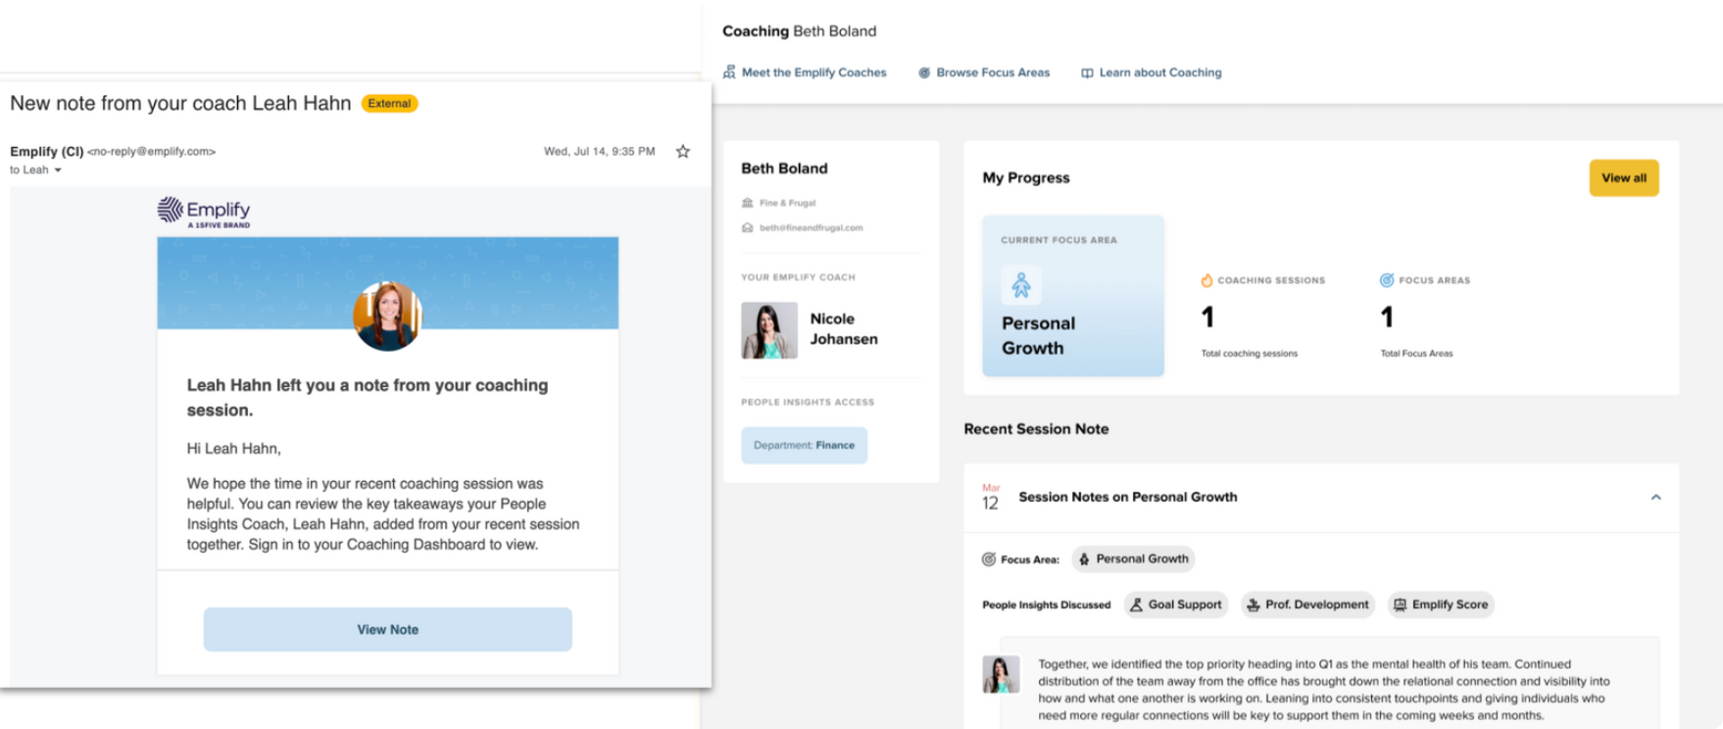Click the Beth Boland profile name in card
Image resolution: width=1723 pixels, height=729 pixels.
(784, 169)
